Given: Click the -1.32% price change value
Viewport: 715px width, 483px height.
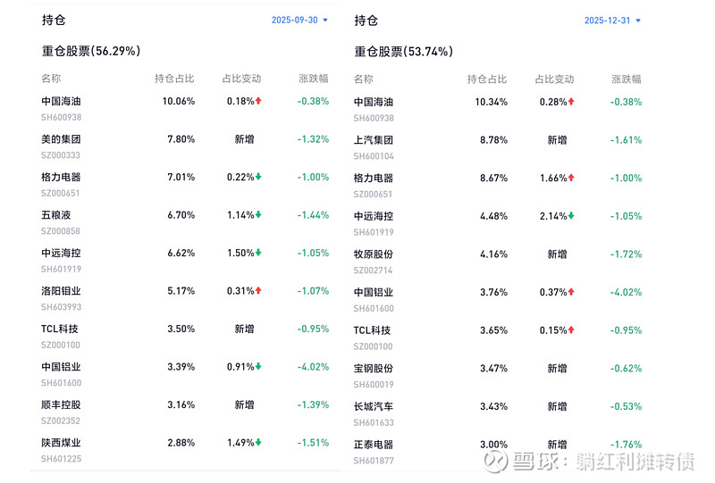Looking at the screenshot, I should [314, 139].
